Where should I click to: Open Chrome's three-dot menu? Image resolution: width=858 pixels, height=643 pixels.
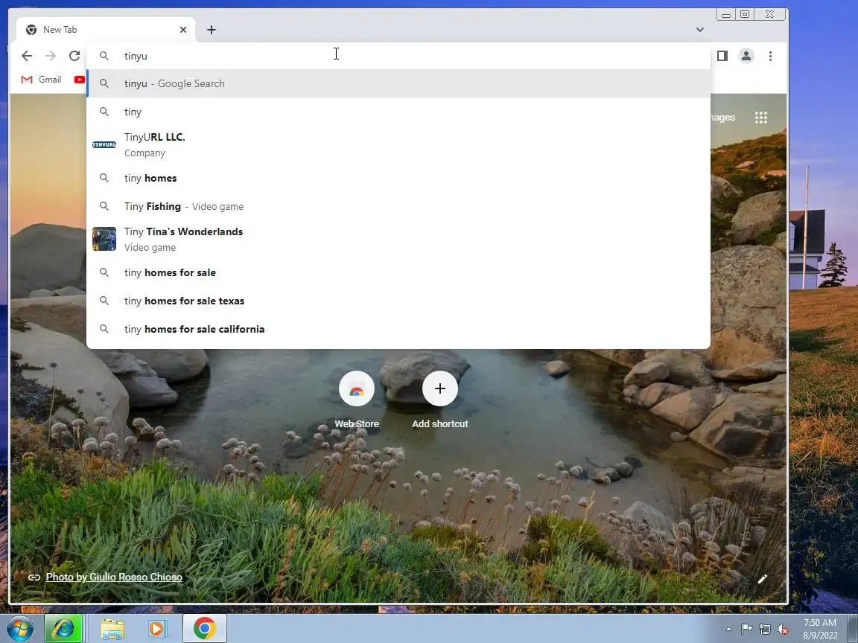(770, 56)
